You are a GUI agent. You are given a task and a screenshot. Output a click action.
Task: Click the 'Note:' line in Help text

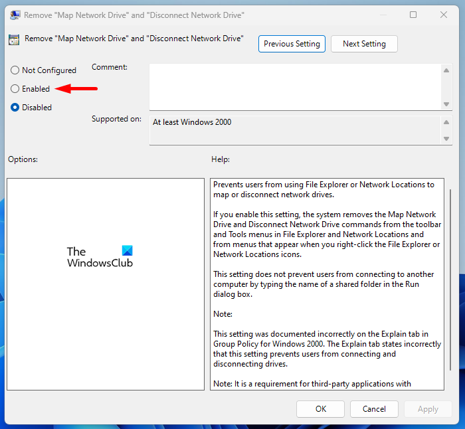[223, 314]
